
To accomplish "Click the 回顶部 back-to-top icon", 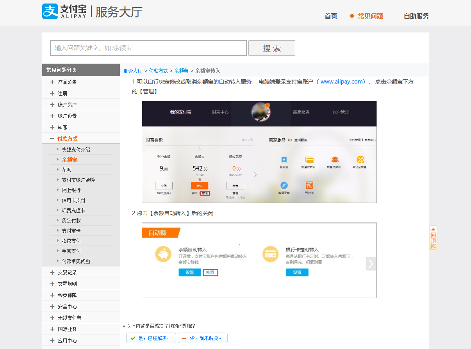I will [433, 238].
